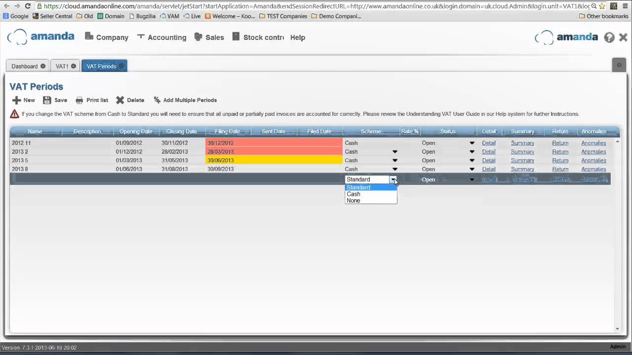
Task: Open Return link for period 2013 5
Action: coord(560,160)
